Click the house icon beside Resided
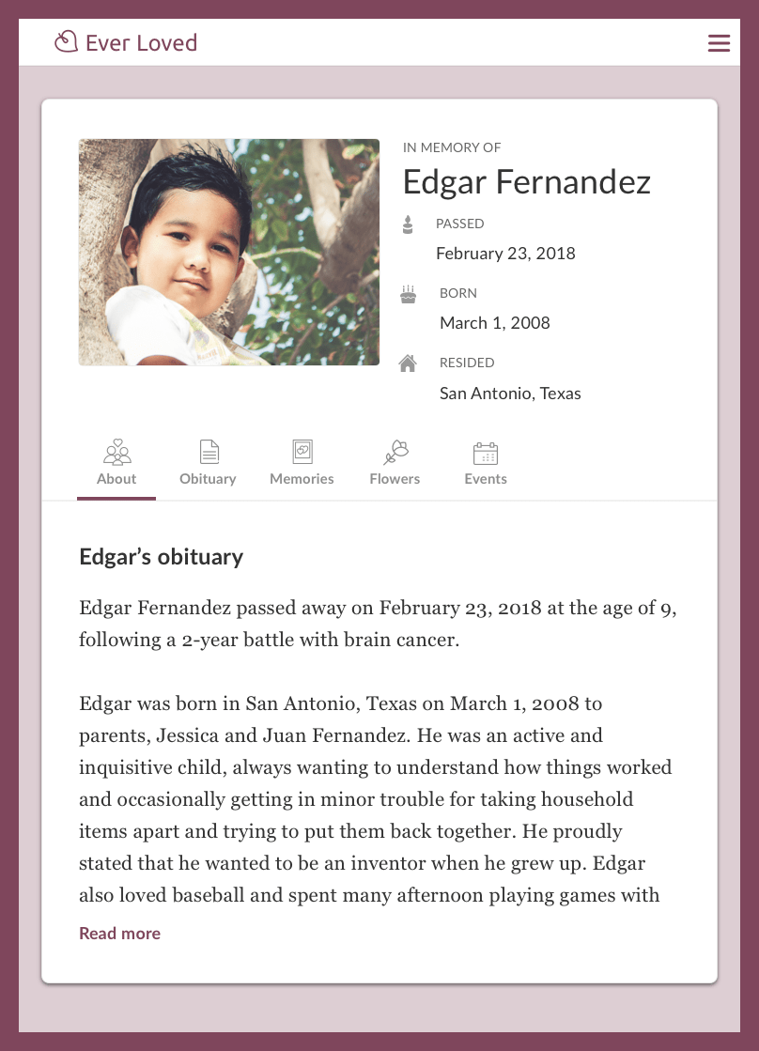 tap(408, 363)
